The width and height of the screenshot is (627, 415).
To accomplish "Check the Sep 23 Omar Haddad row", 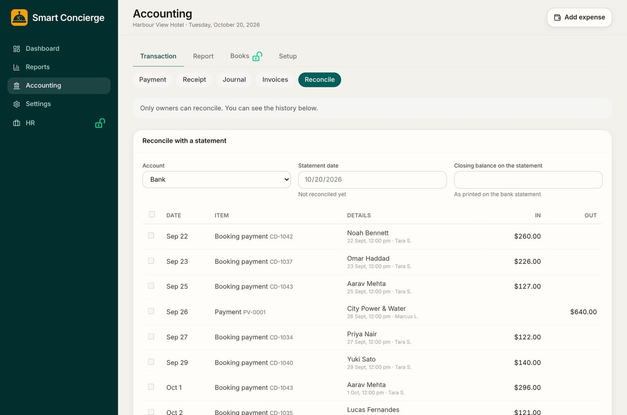I will tap(151, 261).
